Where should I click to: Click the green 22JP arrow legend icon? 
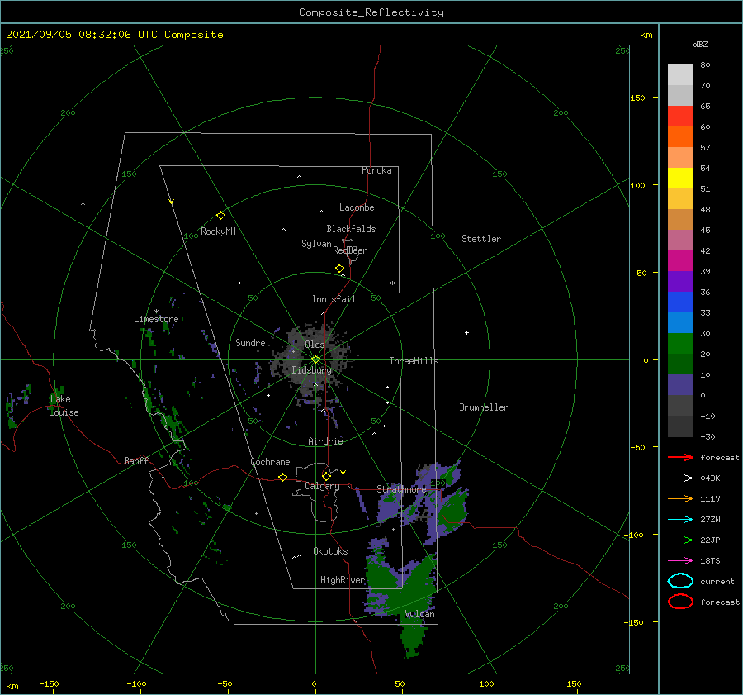coord(680,540)
